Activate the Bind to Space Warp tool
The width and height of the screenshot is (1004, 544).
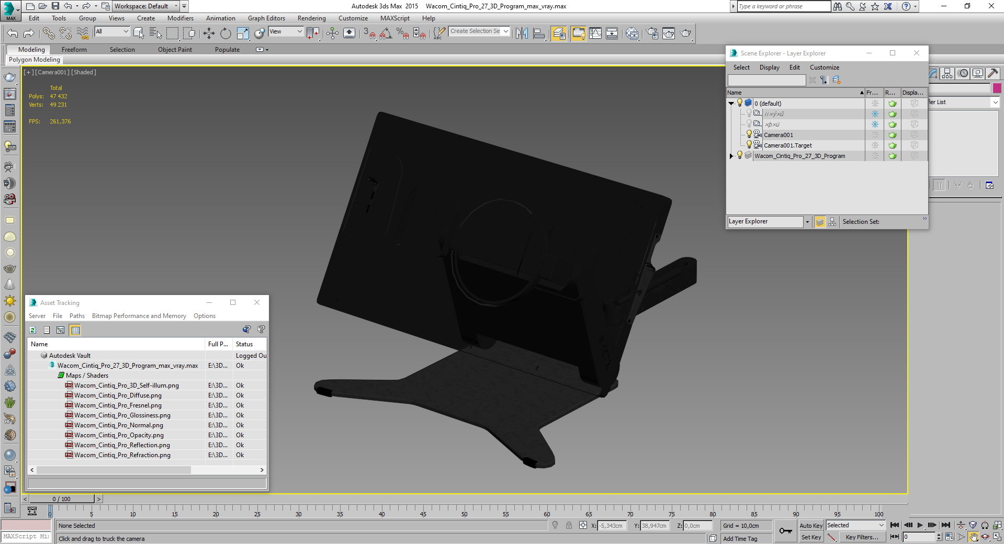pyautogui.click(x=83, y=33)
